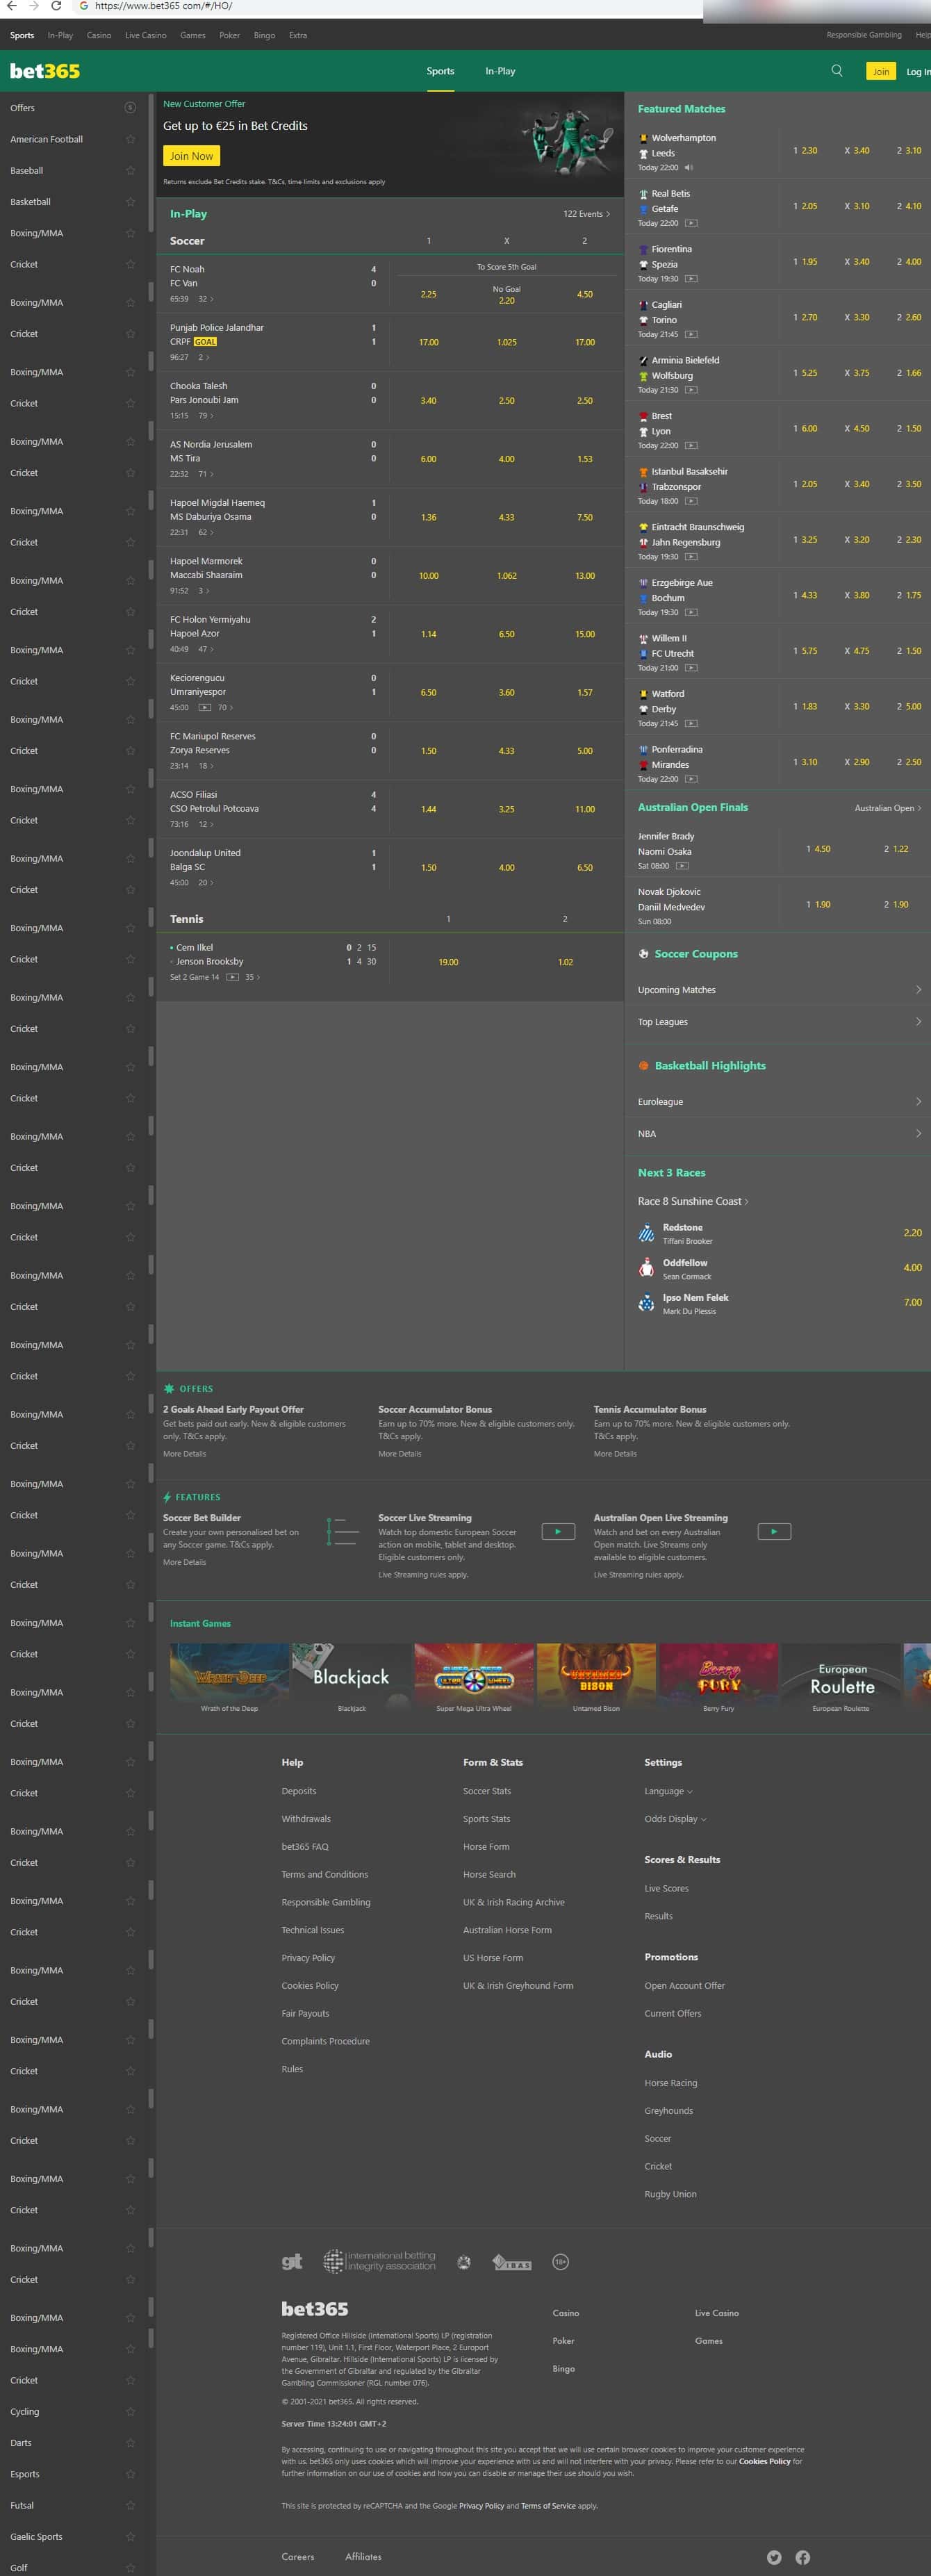Viewport: 931px width, 2576px height.
Task: Click the play icon beside Australian Open Live Streaming
Action: coord(774,1531)
